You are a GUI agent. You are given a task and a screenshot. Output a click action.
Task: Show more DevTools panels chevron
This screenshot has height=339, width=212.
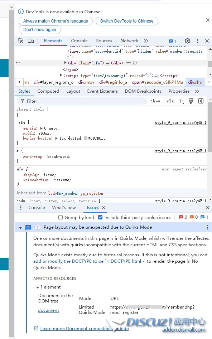(146, 41)
